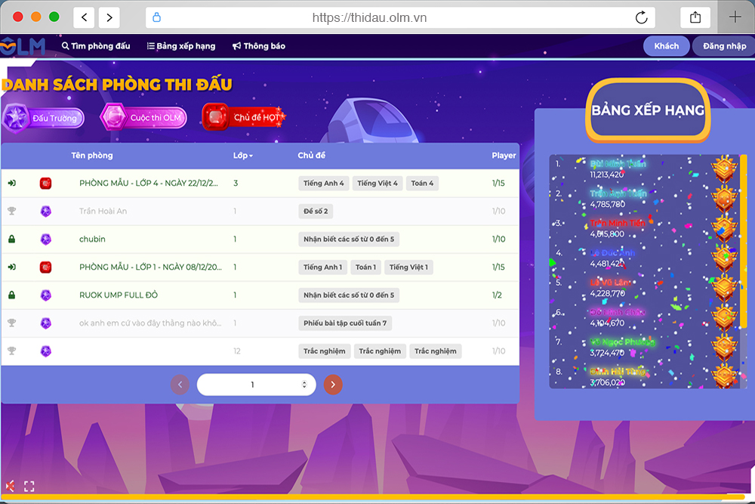Viewport: 755px width, 504px height.
Task: Click the green lock icon beside chubin
Action: pyautogui.click(x=12, y=240)
